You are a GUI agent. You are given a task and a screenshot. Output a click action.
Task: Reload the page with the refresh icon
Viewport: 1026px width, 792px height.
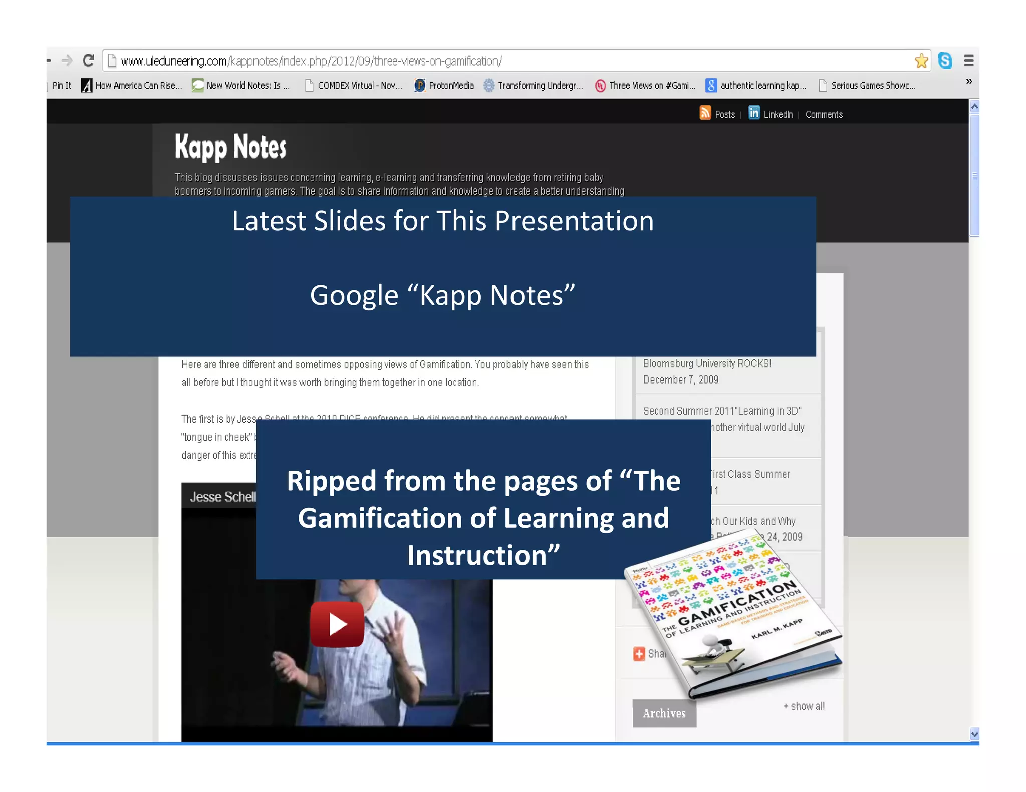pos(89,61)
